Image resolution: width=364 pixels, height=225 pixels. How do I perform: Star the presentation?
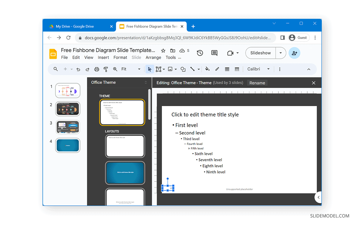(x=163, y=51)
